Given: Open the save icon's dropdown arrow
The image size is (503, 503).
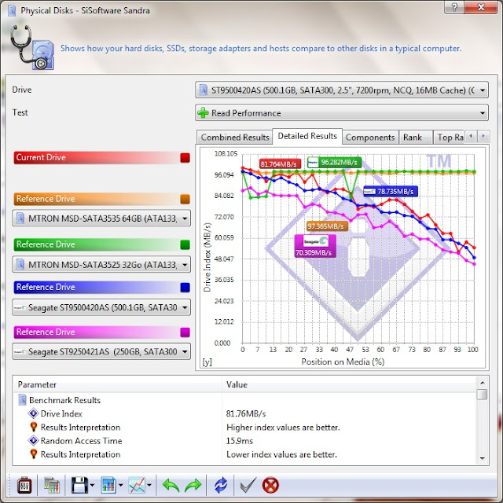Looking at the screenshot, I should click(93, 485).
